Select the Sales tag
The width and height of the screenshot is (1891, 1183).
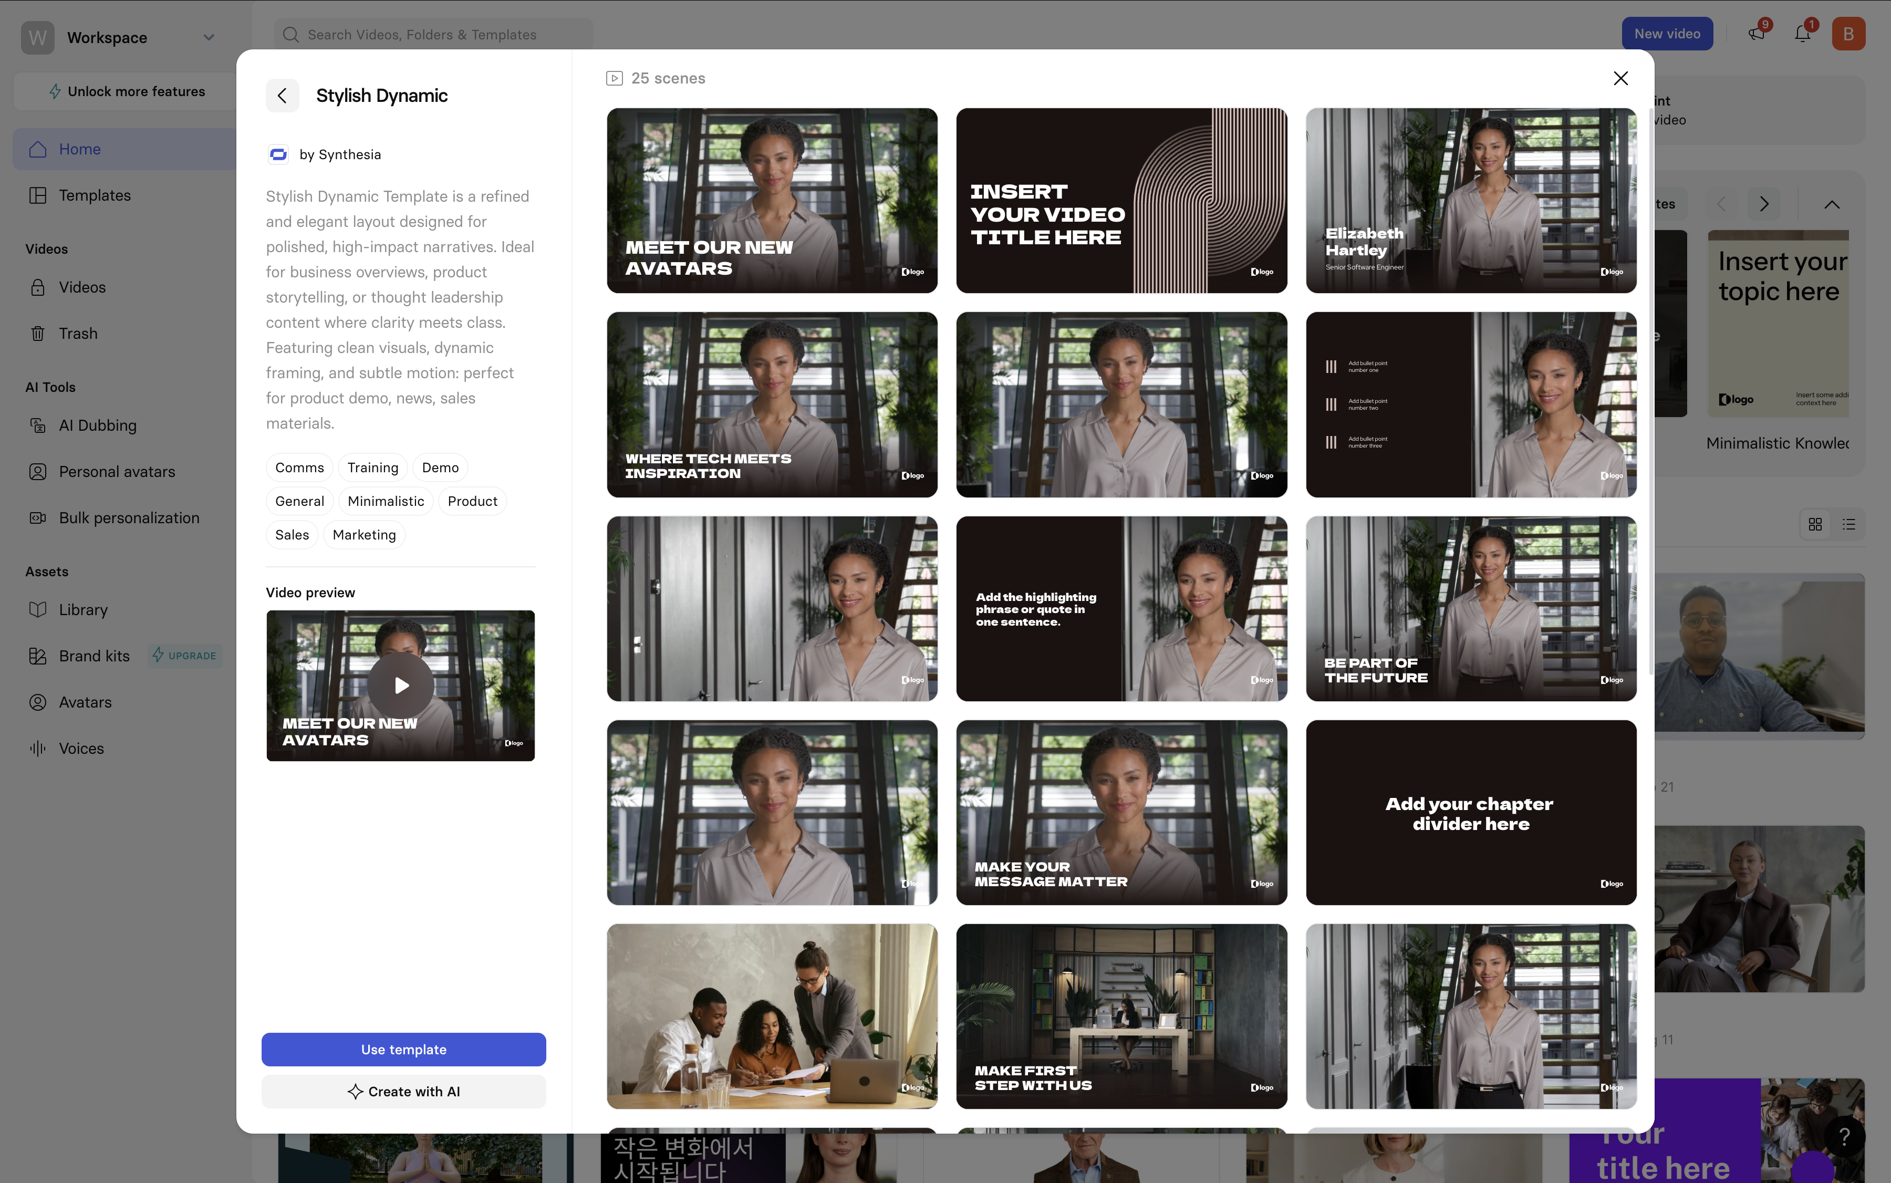(x=292, y=534)
